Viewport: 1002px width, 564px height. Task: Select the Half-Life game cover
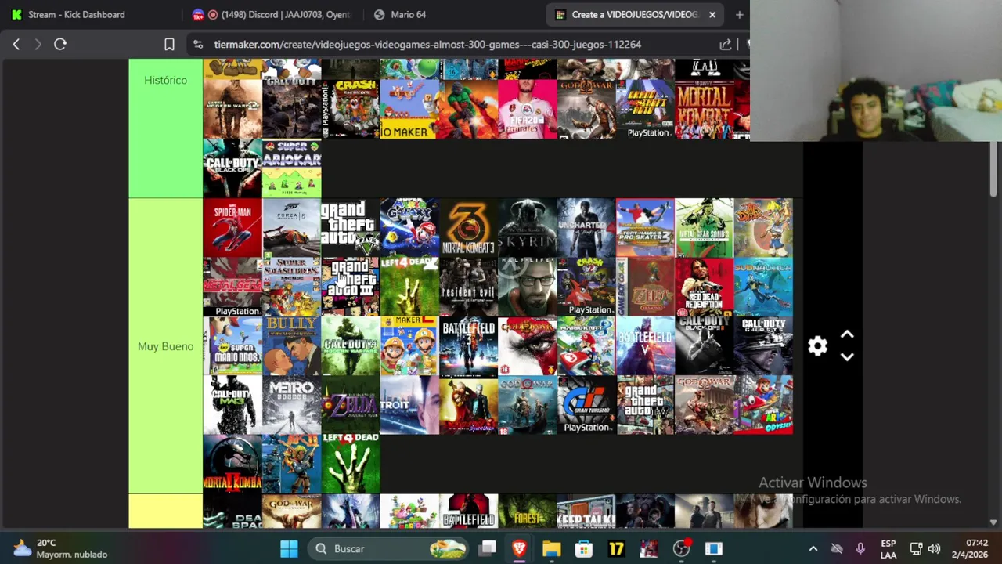coord(528,287)
